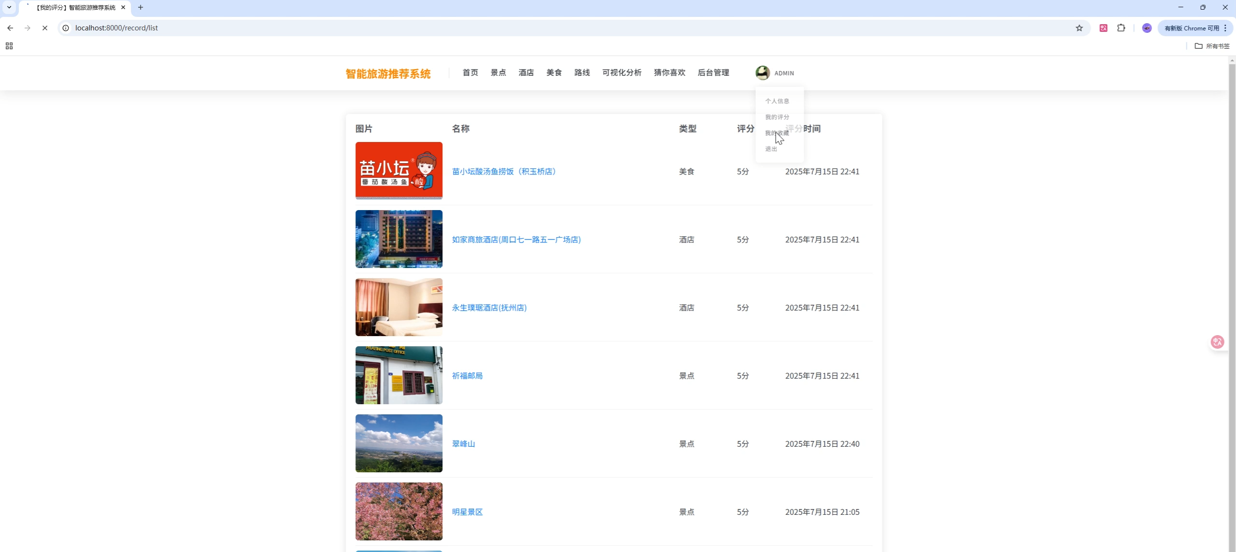The image size is (1236, 552).
Task: Open 可视化分析 in the navigation
Action: (622, 72)
